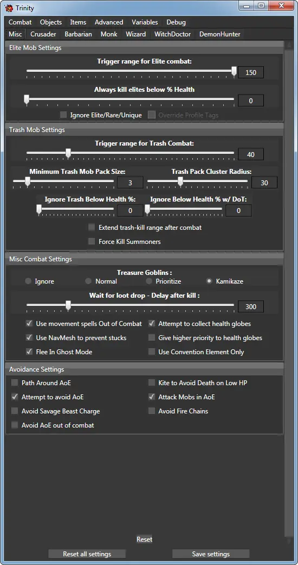298x565 pixels.
Task: Open the DemonHunter sub-tab
Action: point(219,34)
